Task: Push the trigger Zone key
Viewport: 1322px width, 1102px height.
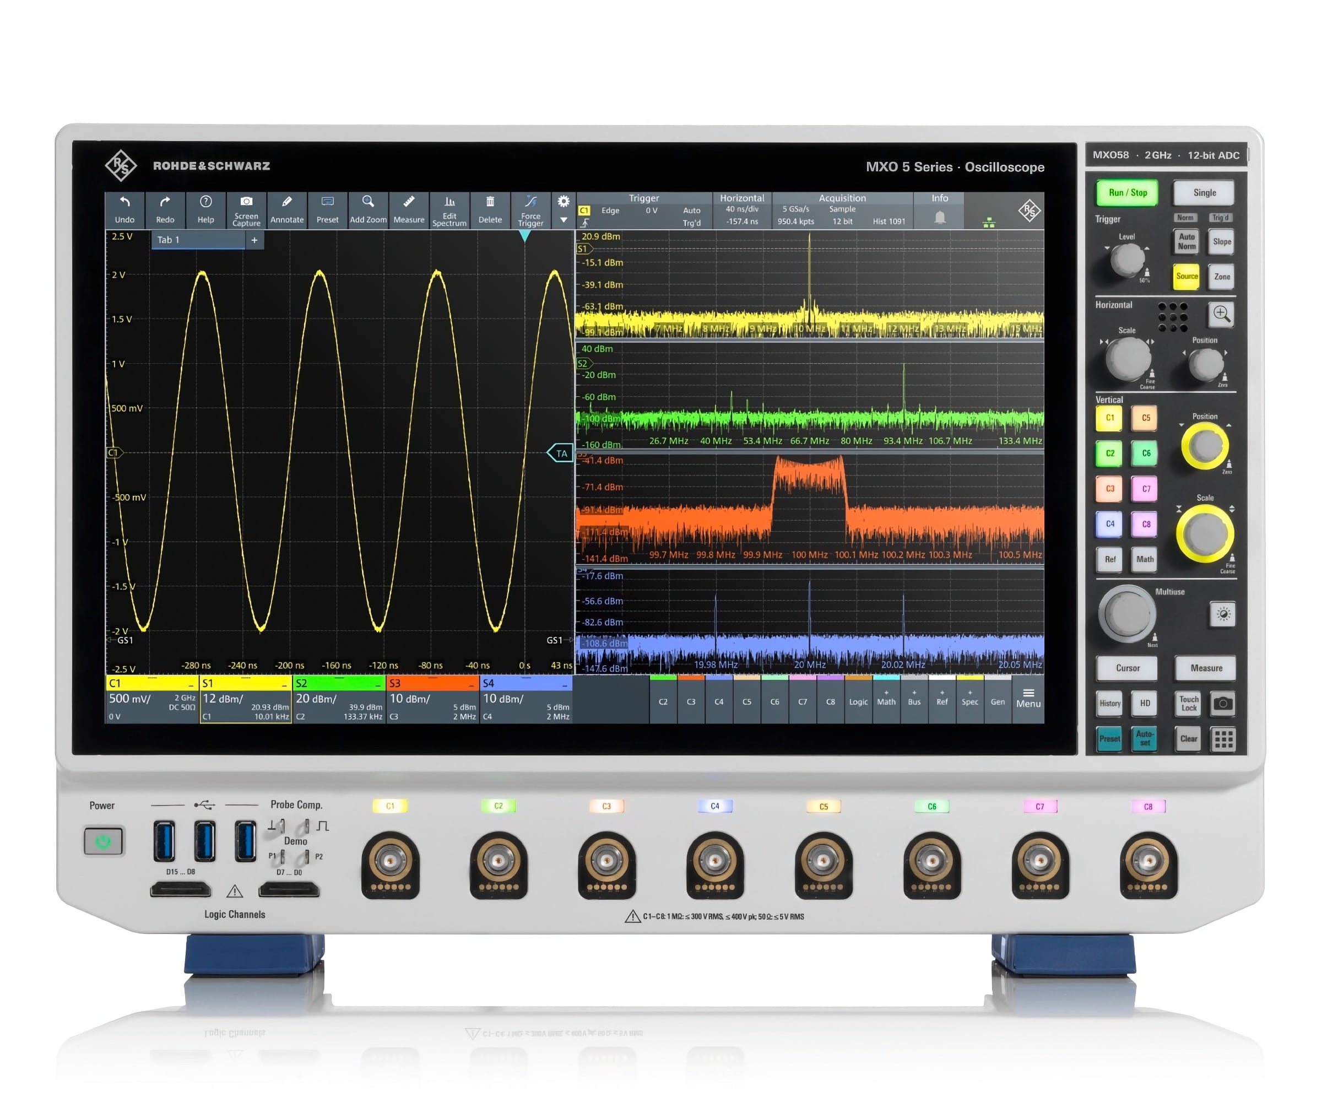Action: [x=1221, y=277]
